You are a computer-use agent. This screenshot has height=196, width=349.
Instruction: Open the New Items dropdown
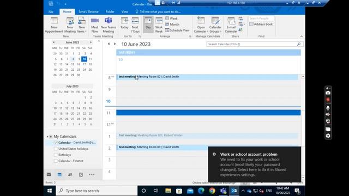pyautogui.click(x=82, y=25)
